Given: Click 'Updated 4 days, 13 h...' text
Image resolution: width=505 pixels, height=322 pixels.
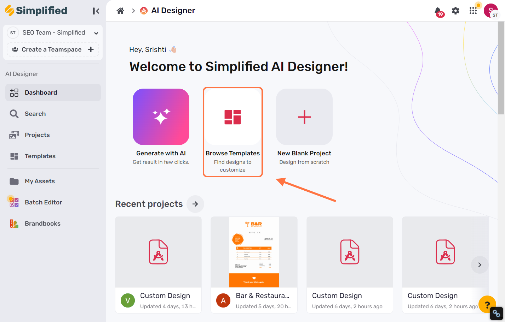Looking at the screenshot, I should 168,306.
